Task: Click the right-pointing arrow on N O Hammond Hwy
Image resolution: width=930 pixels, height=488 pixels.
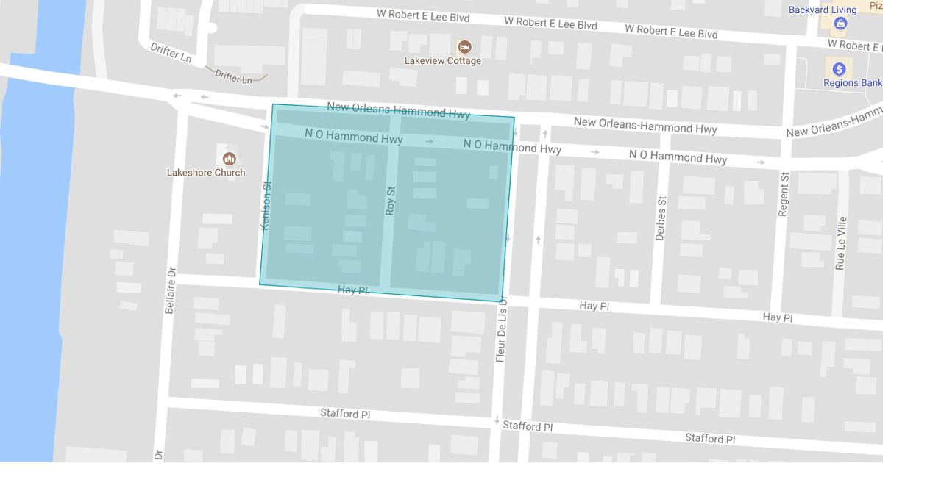Action: coord(430,141)
